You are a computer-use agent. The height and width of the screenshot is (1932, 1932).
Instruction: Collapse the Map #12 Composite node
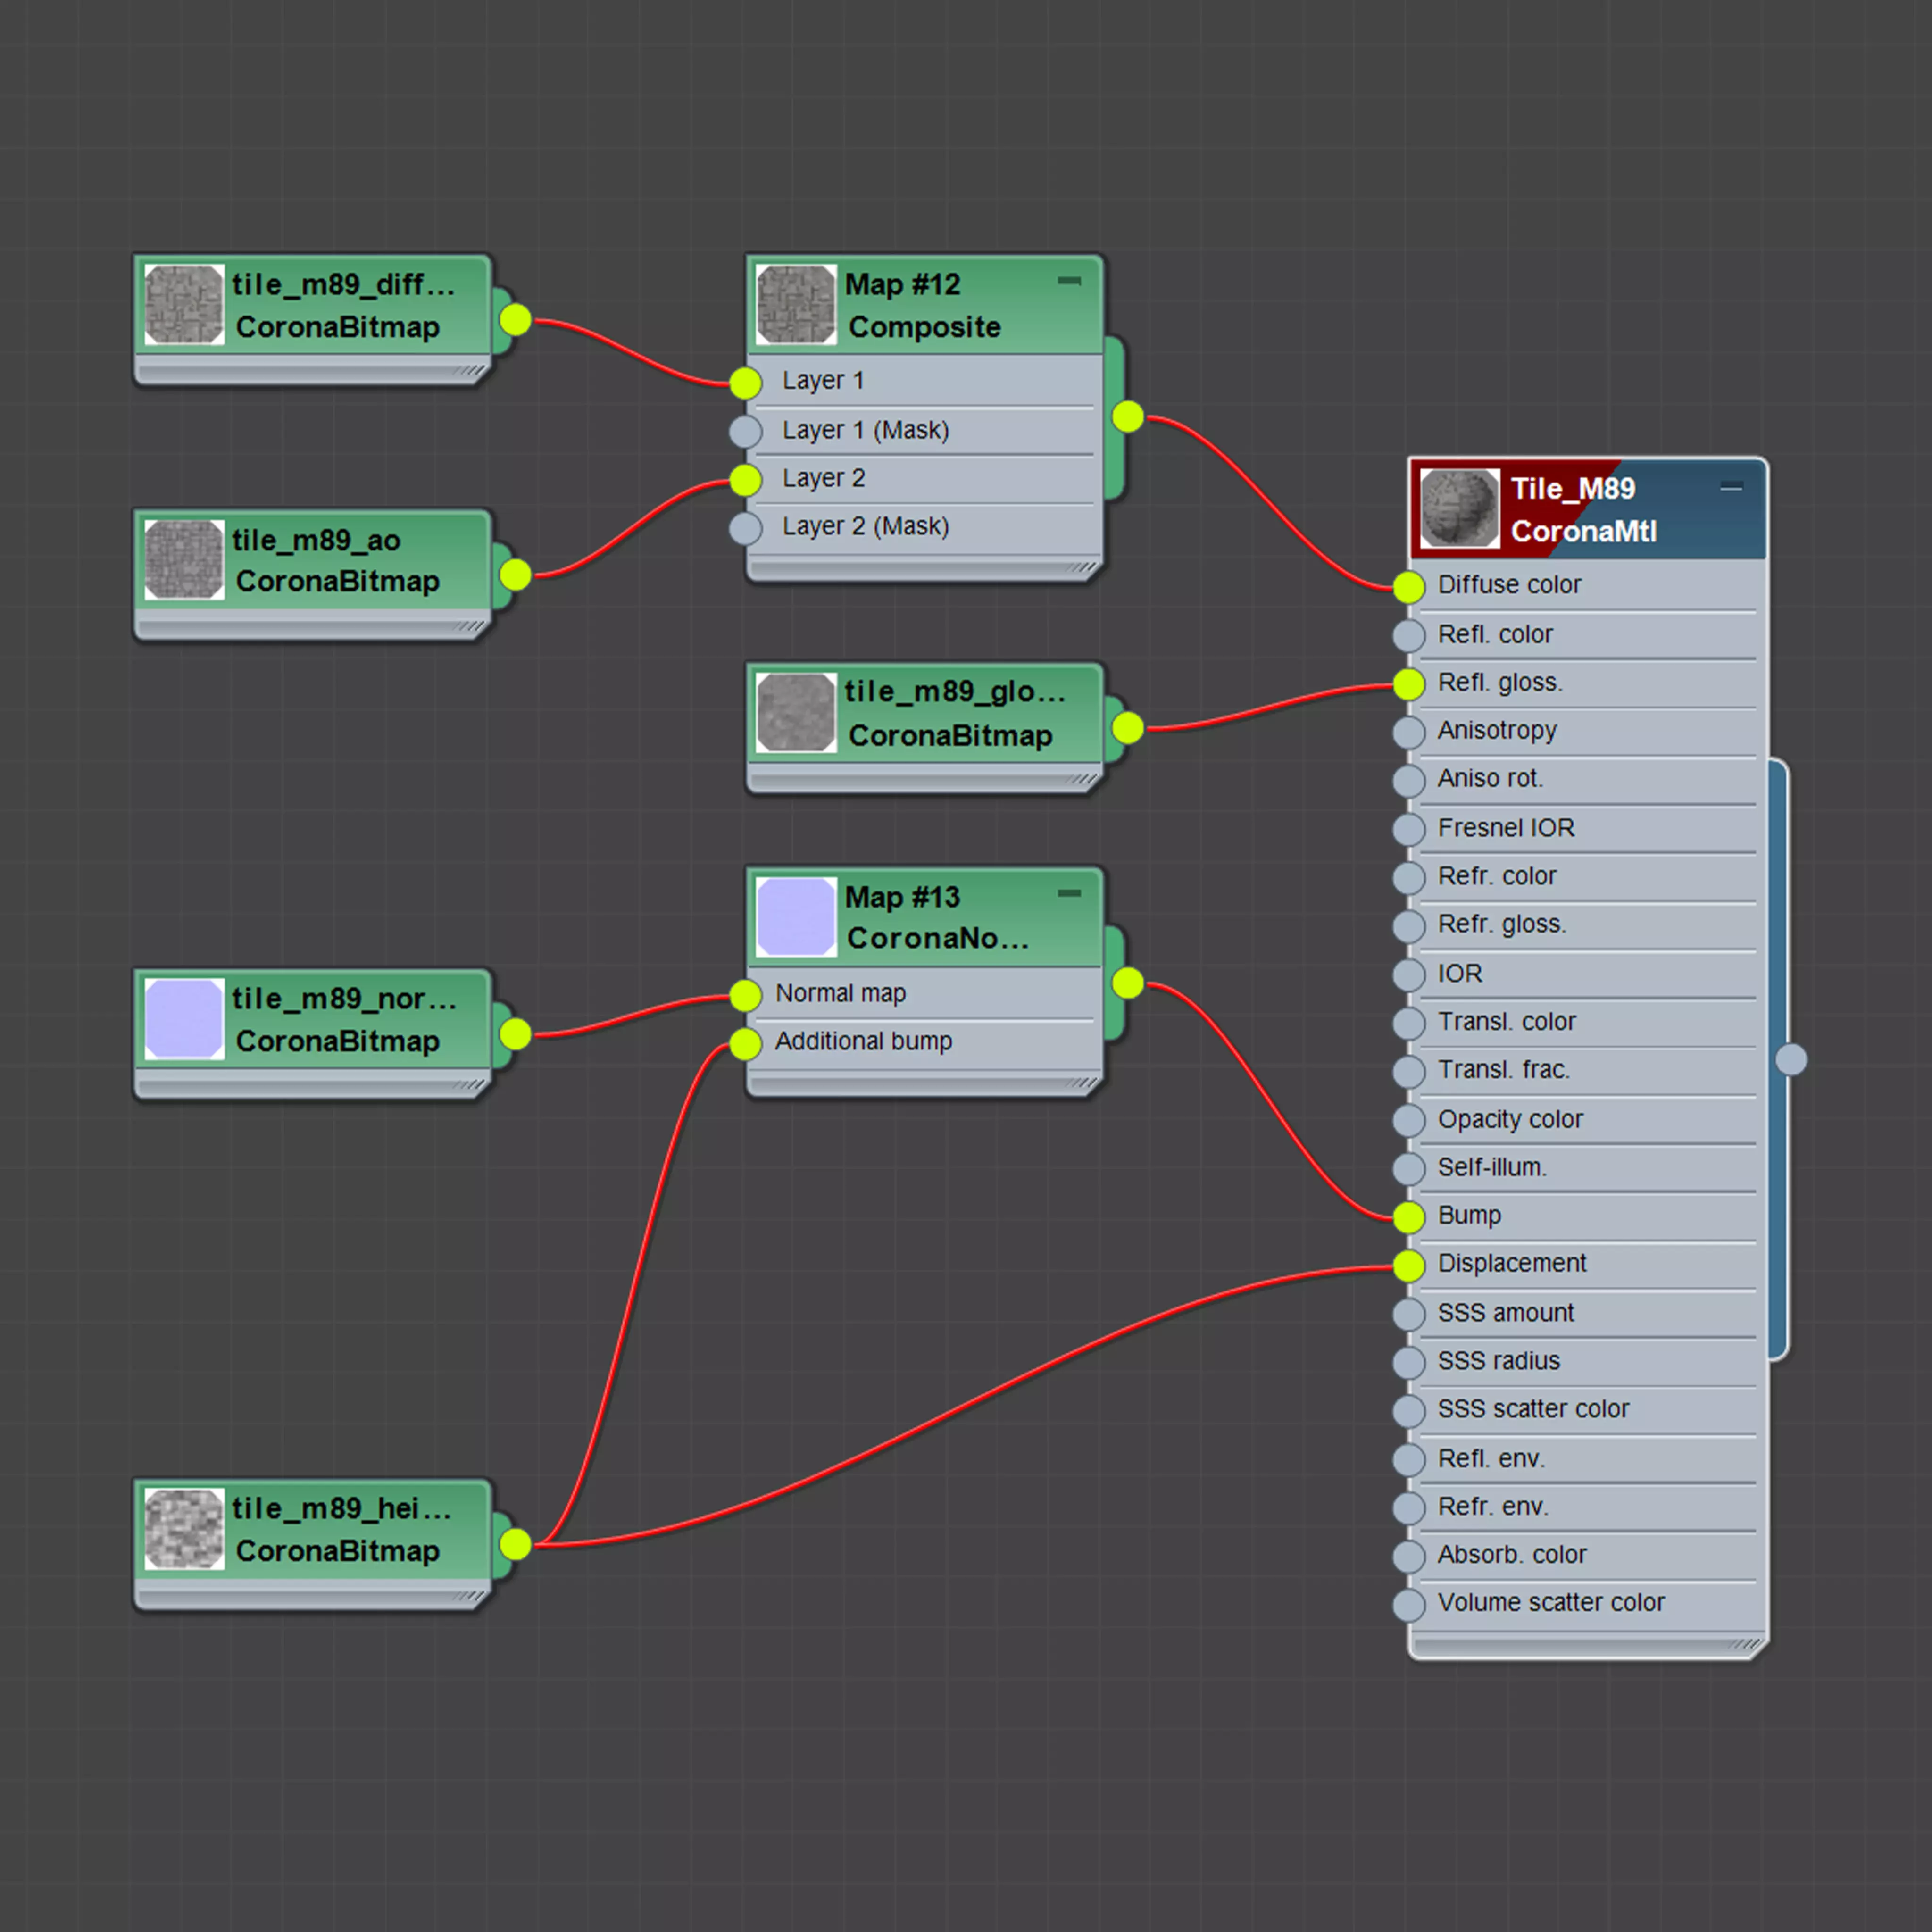click(1069, 281)
